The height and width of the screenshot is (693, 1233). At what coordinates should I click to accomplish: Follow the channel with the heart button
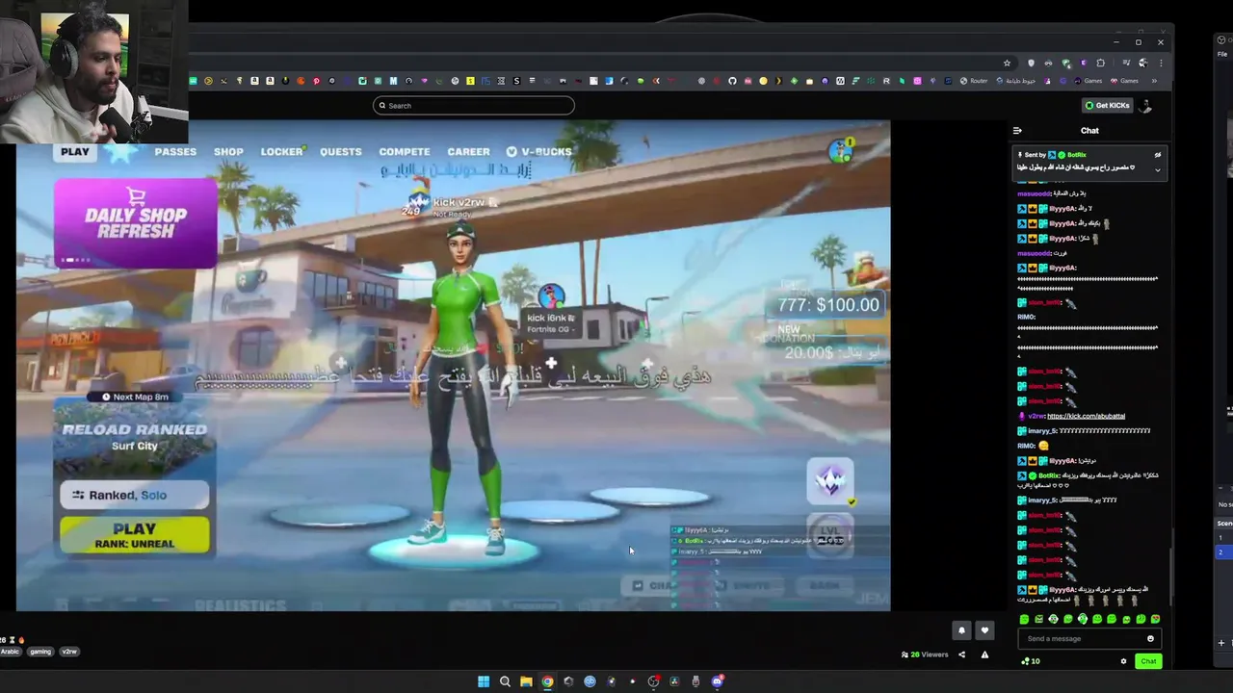click(984, 630)
